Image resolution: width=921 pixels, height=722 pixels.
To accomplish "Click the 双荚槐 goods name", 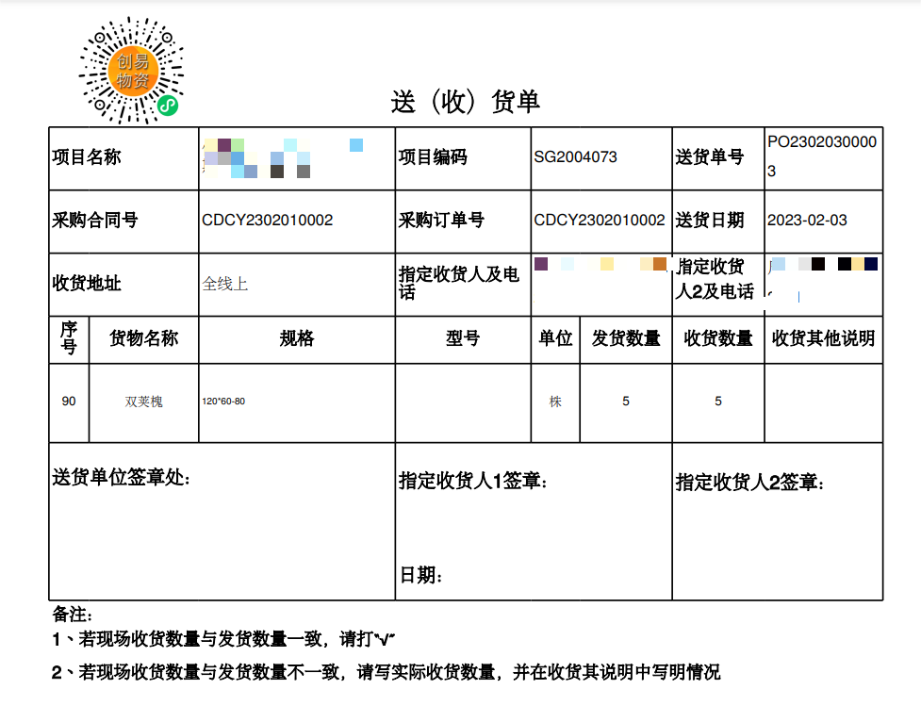I will (143, 402).
